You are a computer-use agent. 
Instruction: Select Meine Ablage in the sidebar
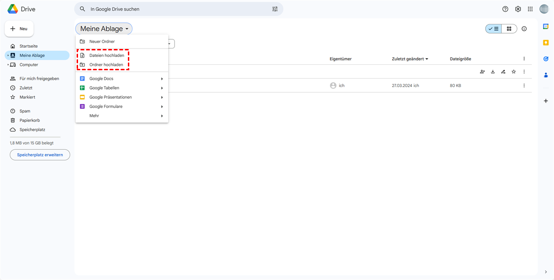[x=37, y=55]
